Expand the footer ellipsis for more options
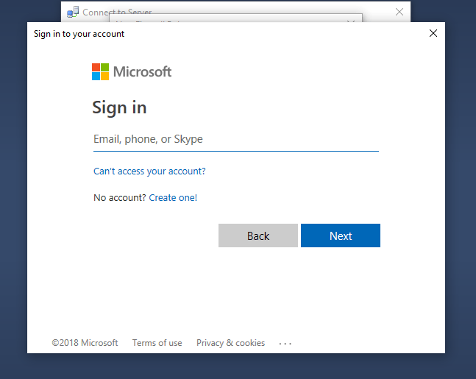 (285, 344)
